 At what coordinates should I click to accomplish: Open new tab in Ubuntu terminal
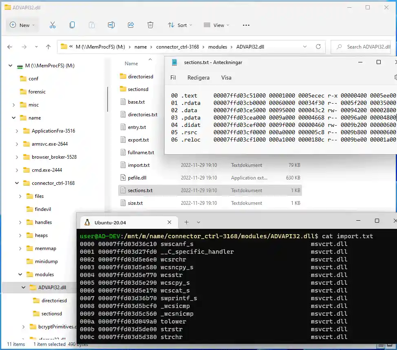(x=186, y=222)
